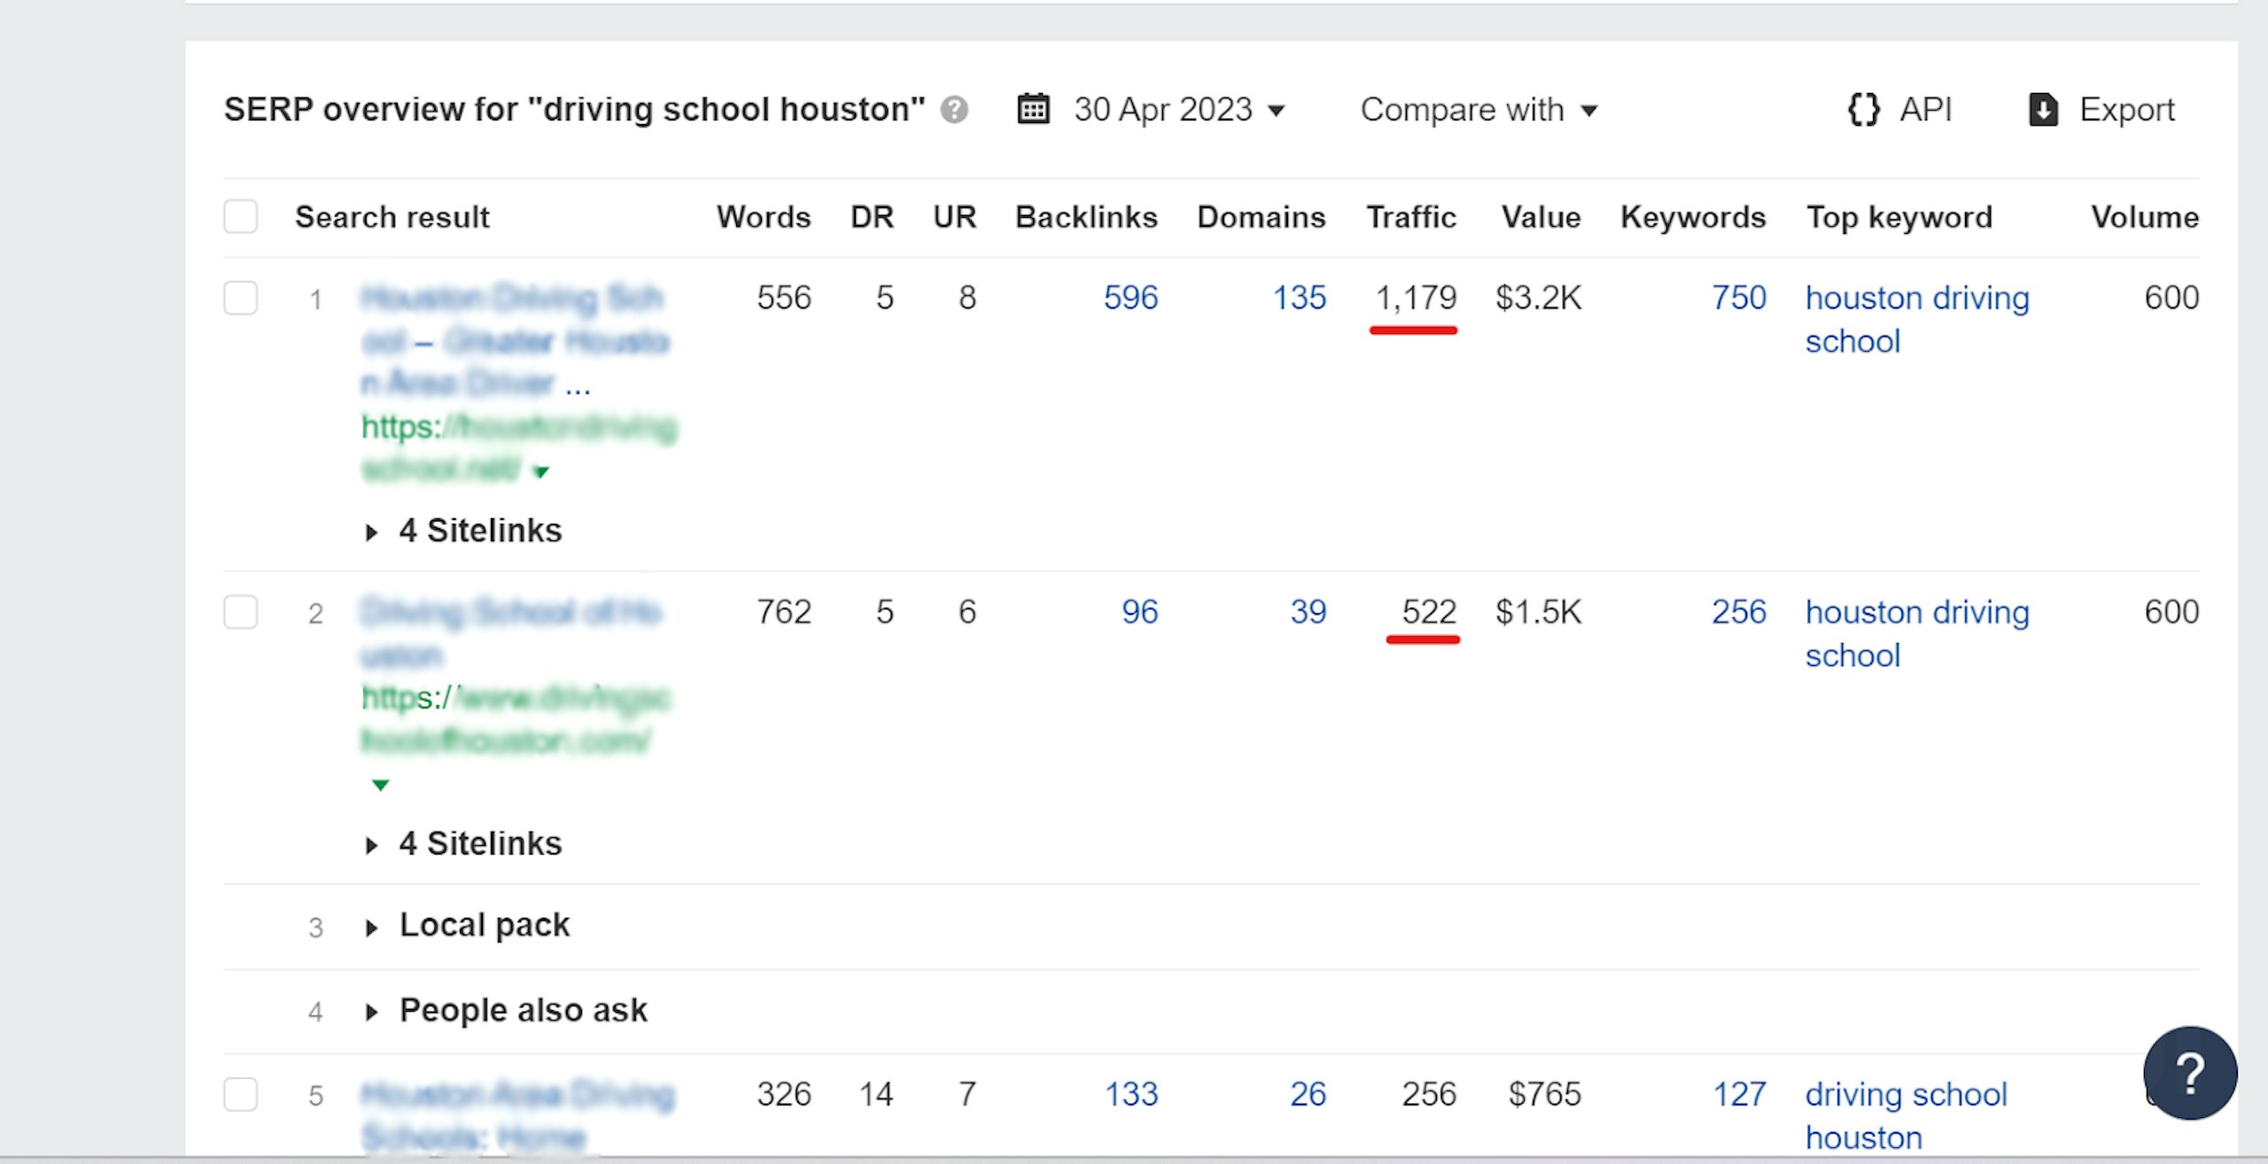2268x1164 pixels.
Task: Open the Compare with dropdown
Action: tap(1478, 110)
